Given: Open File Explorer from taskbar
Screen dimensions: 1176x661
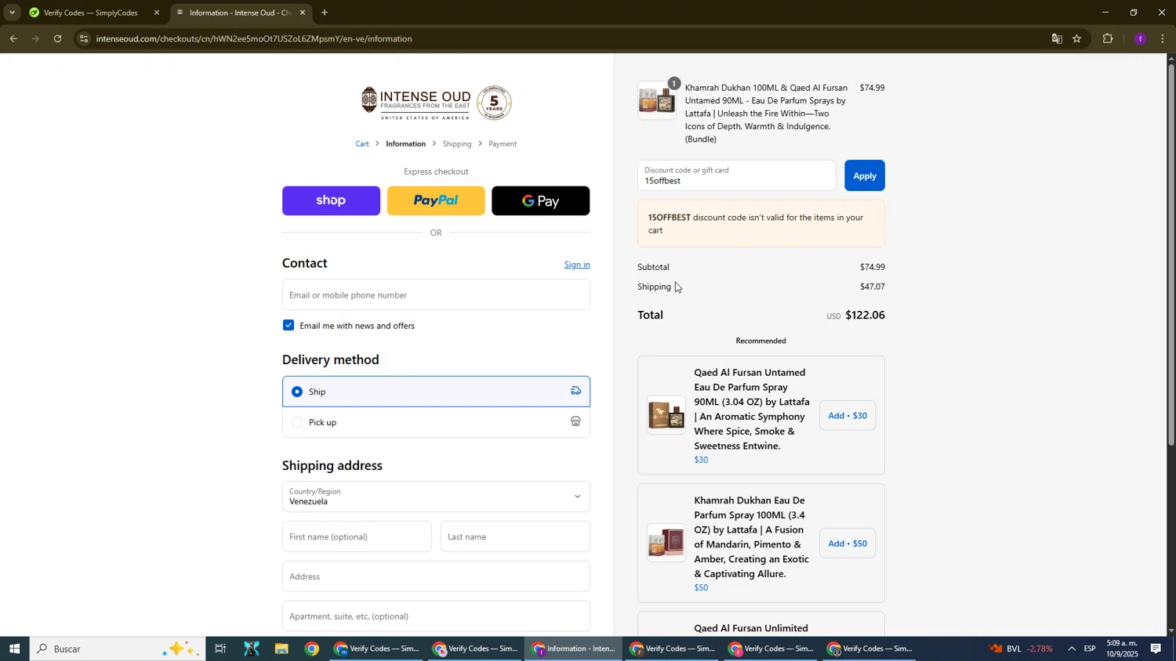Looking at the screenshot, I should [x=281, y=648].
